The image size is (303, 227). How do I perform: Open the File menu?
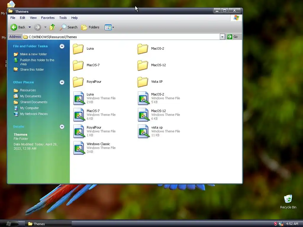pyautogui.click(x=13, y=18)
